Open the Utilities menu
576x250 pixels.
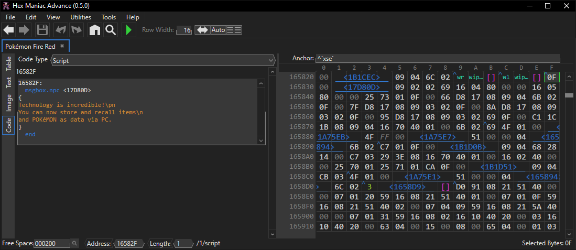click(81, 17)
